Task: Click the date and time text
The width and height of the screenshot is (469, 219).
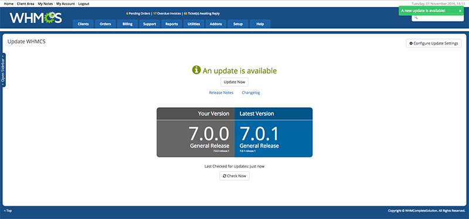Action: [x=438, y=4]
